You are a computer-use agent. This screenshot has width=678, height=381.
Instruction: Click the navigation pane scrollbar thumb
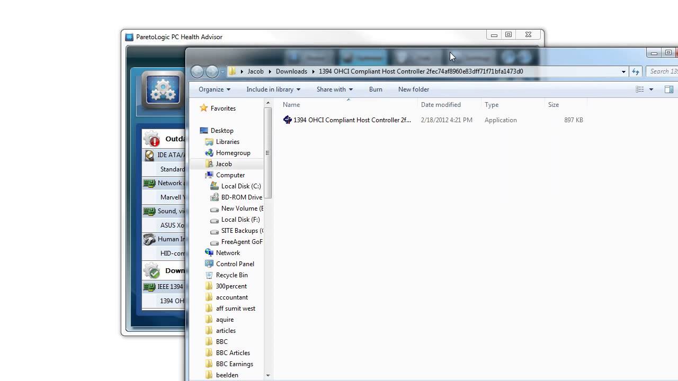tap(267, 153)
